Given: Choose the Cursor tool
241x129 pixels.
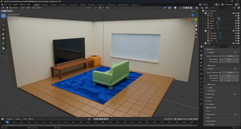Looking at the screenshot, I should point(4,20).
